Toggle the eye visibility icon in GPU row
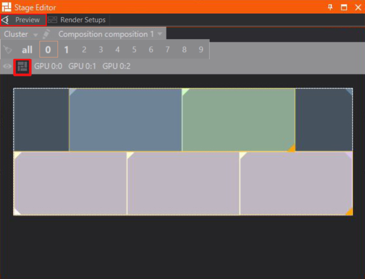The height and width of the screenshot is (279, 365). pyautogui.click(x=7, y=66)
